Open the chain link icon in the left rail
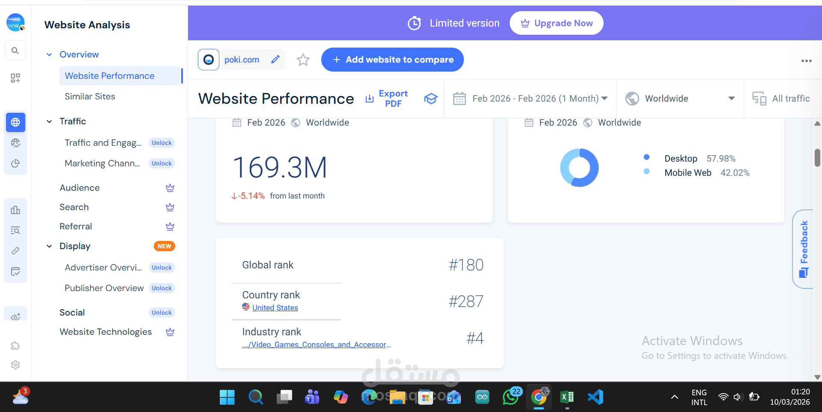The height and width of the screenshot is (412, 822). point(15,251)
